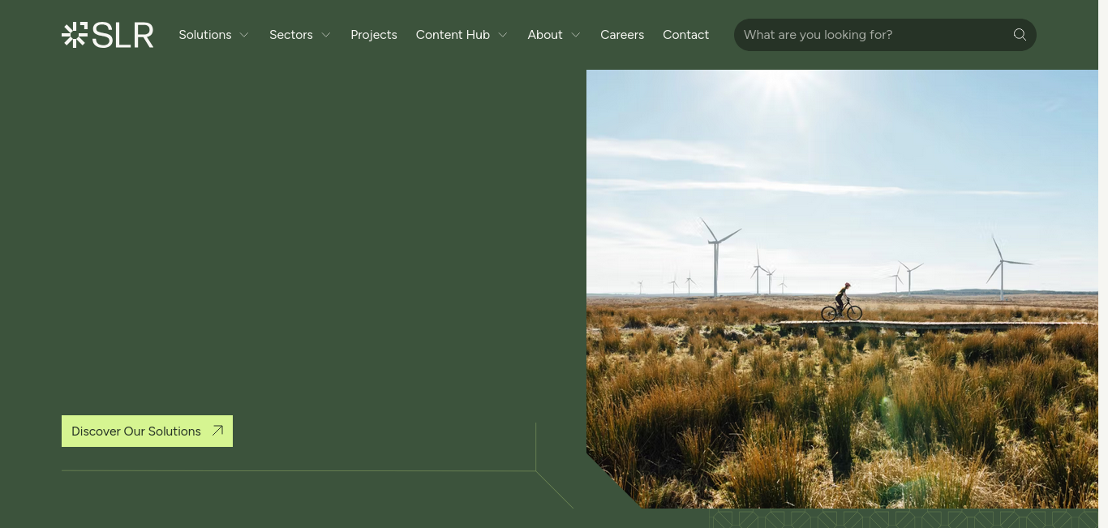The image size is (1108, 528).
Task: Expand the Content Hub dropdown chevron
Action: click(x=503, y=35)
